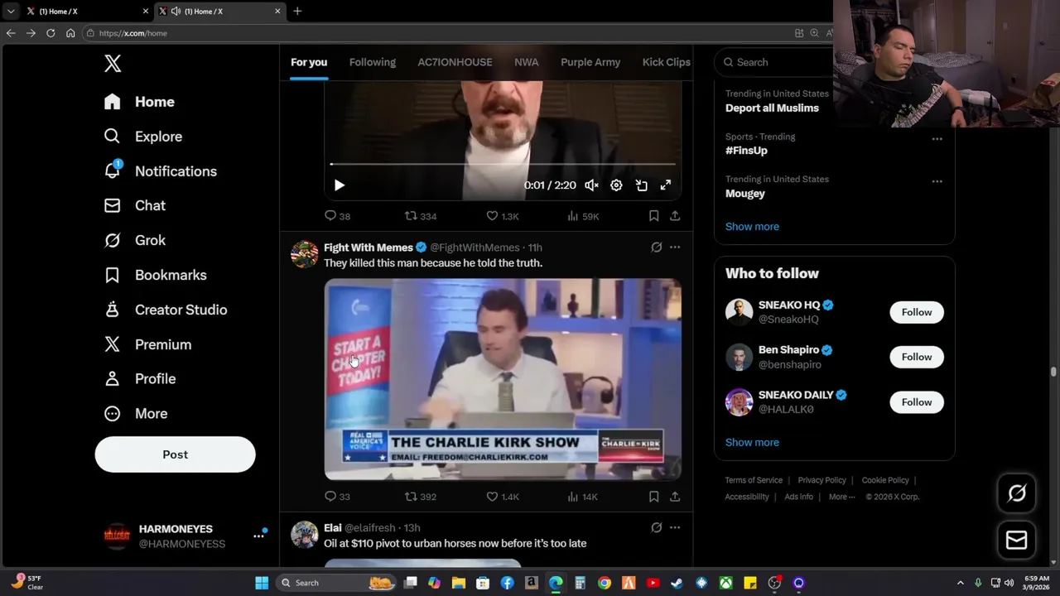Ask Grok about Fight With Memes post
The width and height of the screenshot is (1060, 596).
tap(656, 248)
